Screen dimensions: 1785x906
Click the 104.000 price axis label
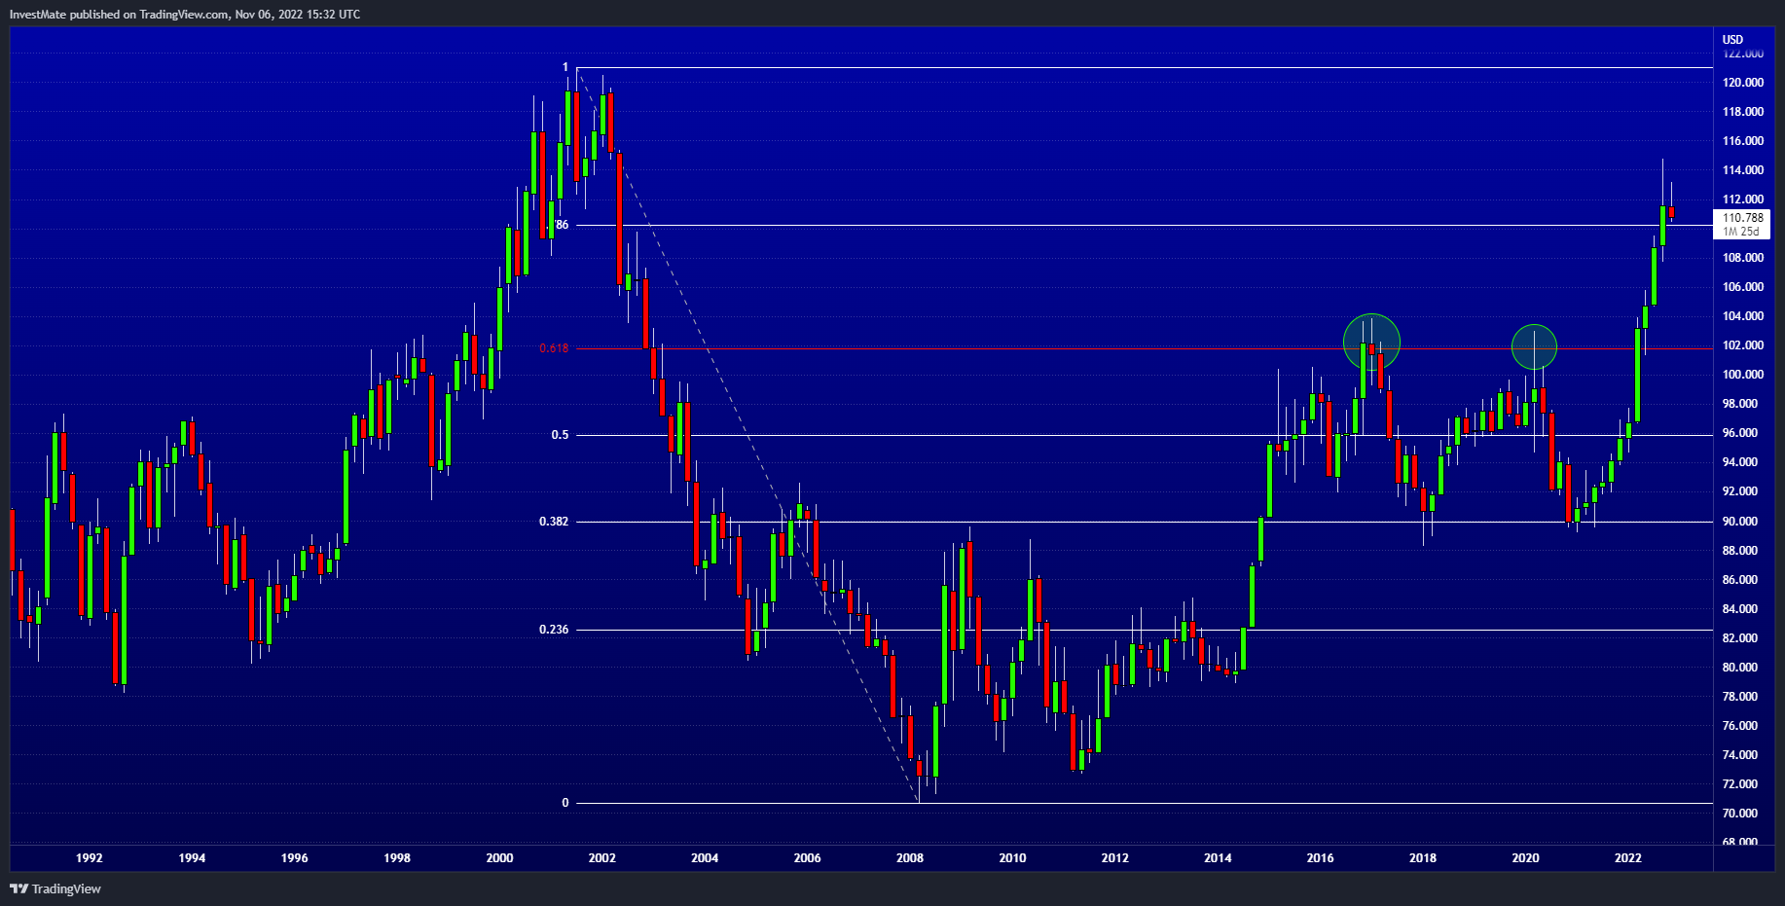pyautogui.click(x=1742, y=316)
